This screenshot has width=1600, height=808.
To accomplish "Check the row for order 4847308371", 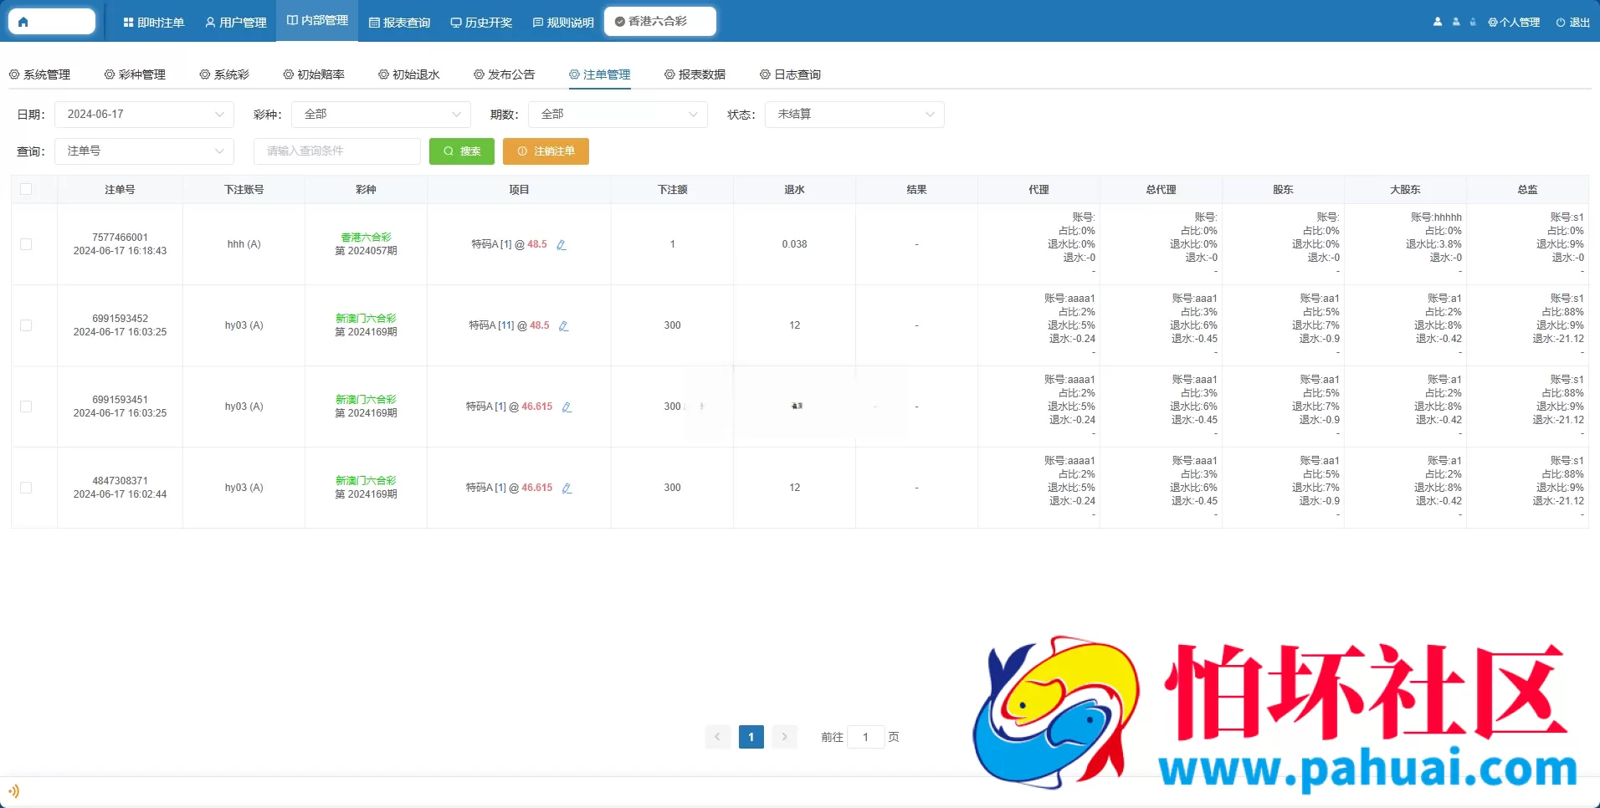I will 26,488.
